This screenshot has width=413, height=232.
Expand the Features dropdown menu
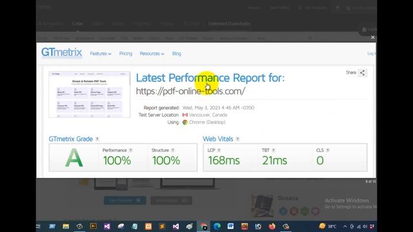(101, 53)
